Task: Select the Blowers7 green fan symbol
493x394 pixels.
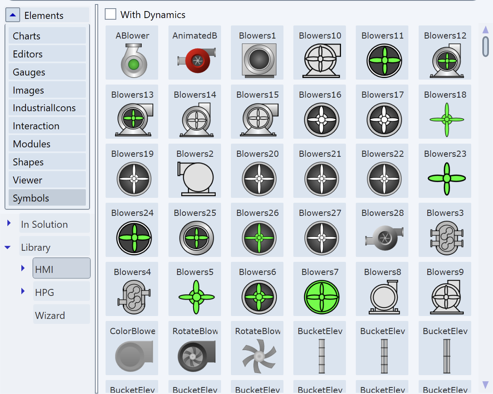Action: click(320, 289)
